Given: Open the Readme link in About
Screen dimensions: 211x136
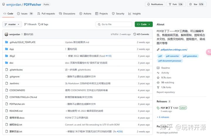Looking at the screenshot, I should pyautogui.click(x=165, y=68).
